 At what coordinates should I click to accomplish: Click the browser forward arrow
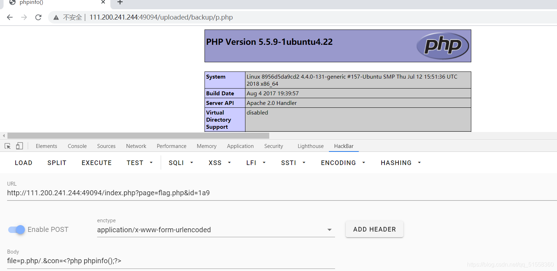(x=24, y=17)
